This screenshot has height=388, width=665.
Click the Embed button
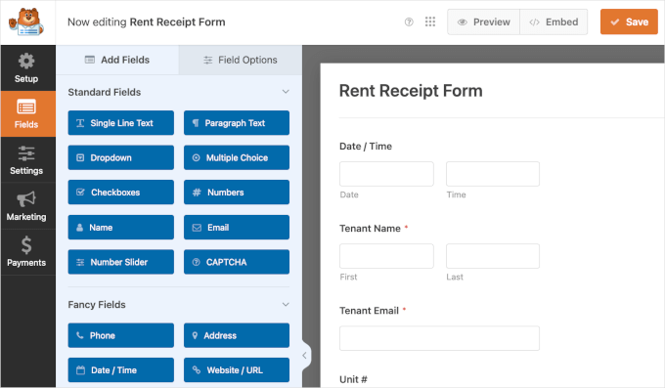pos(554,22)
